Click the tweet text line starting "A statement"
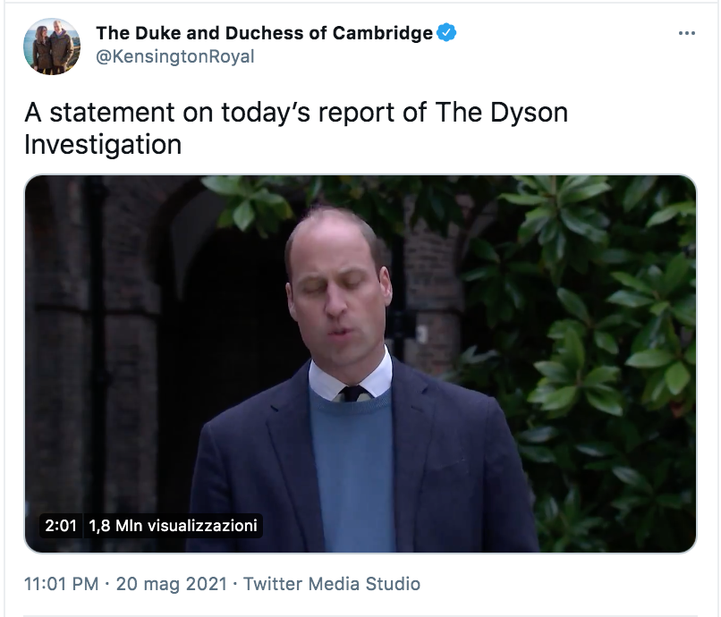The height and width of the screenshot is (617, 721). 295,114
